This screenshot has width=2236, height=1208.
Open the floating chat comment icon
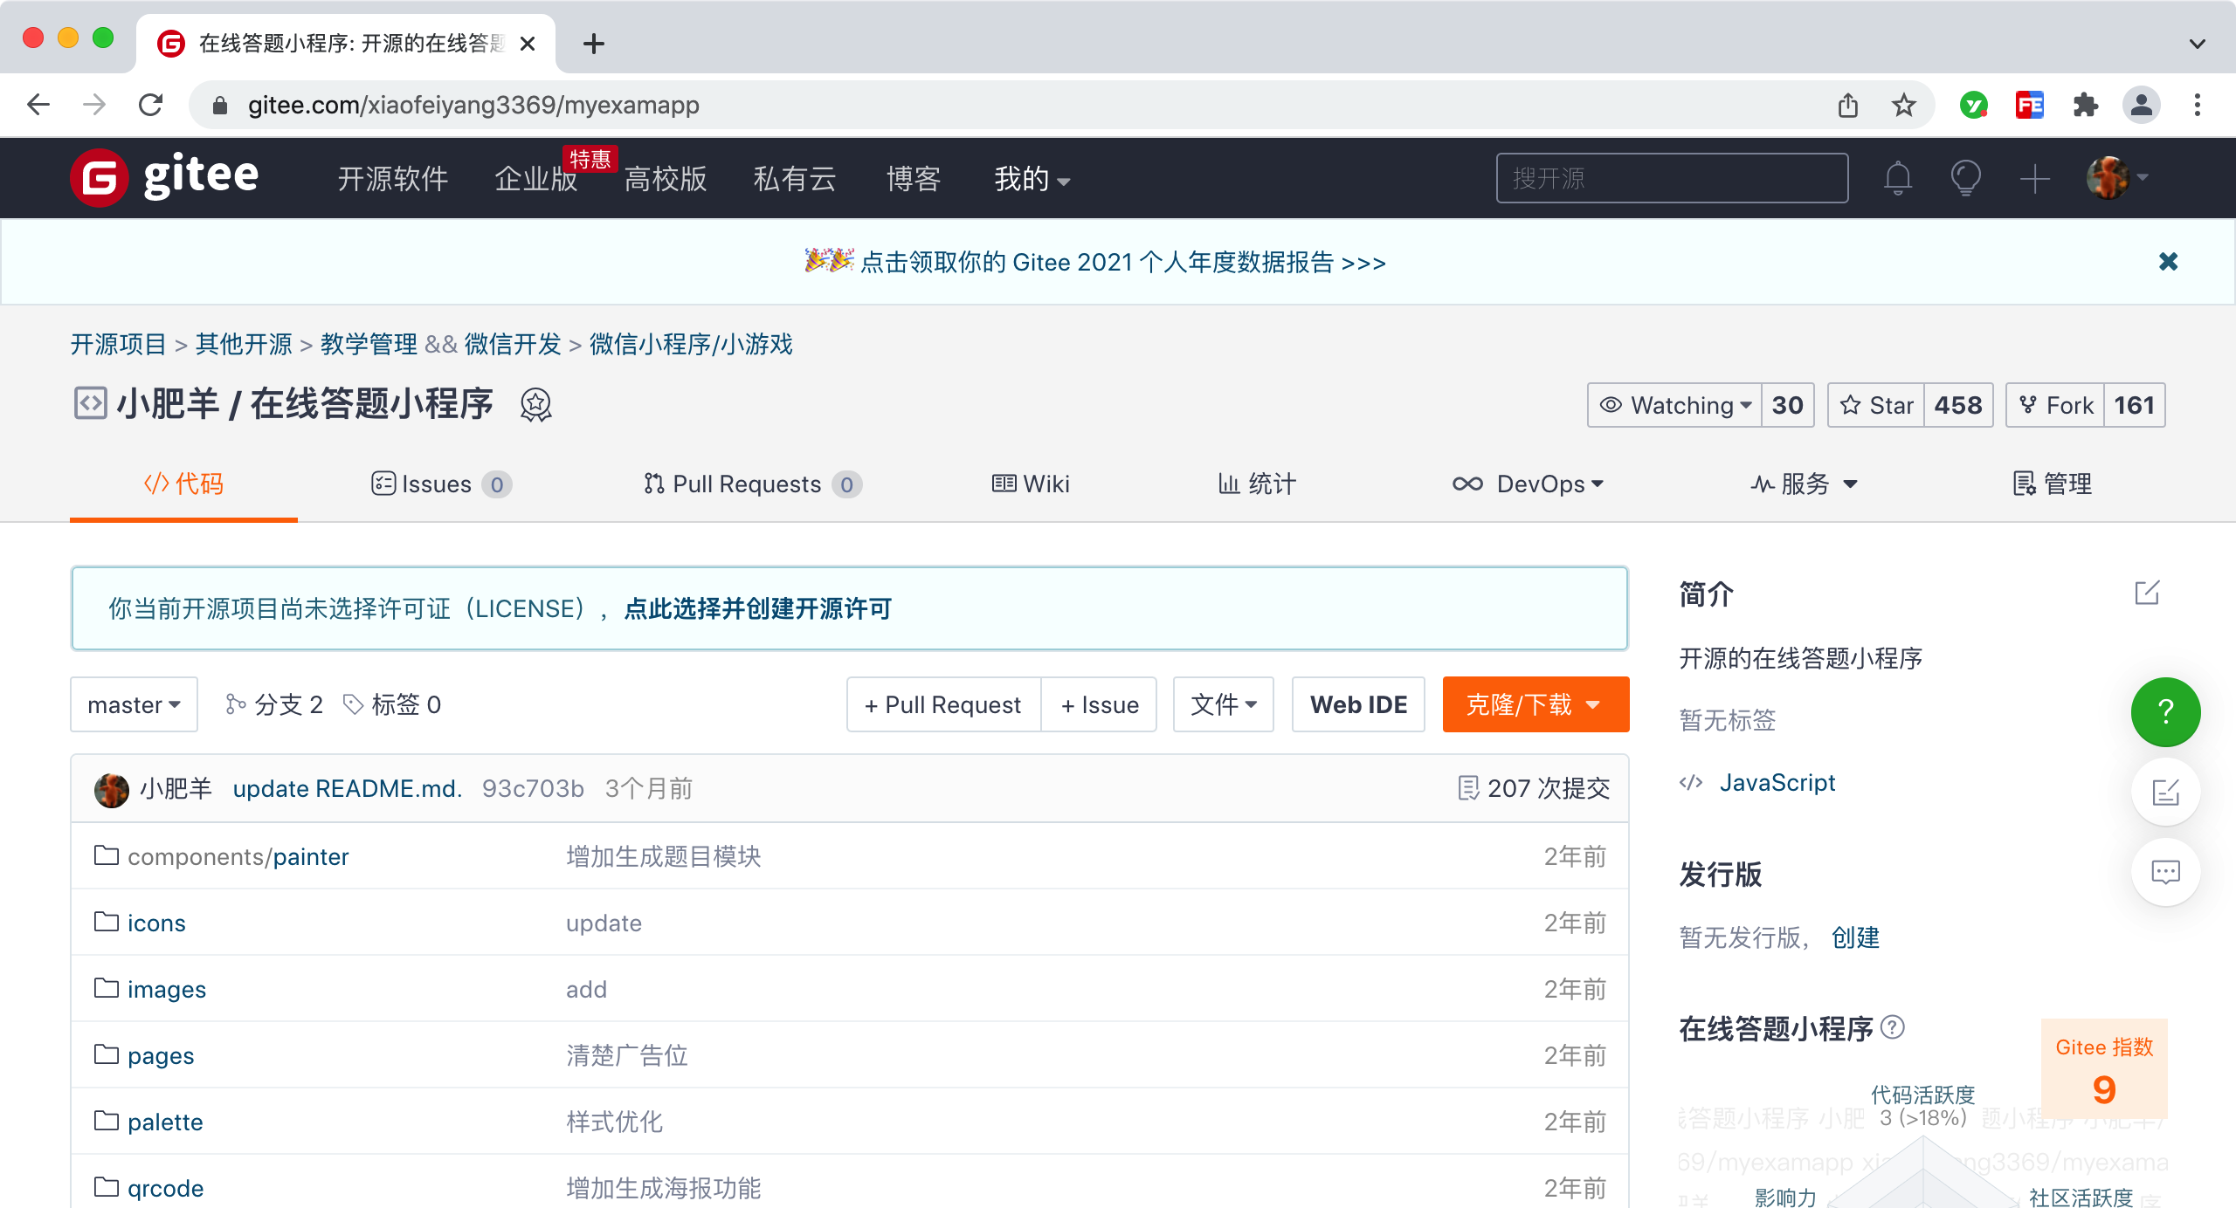pos(2165,872)
